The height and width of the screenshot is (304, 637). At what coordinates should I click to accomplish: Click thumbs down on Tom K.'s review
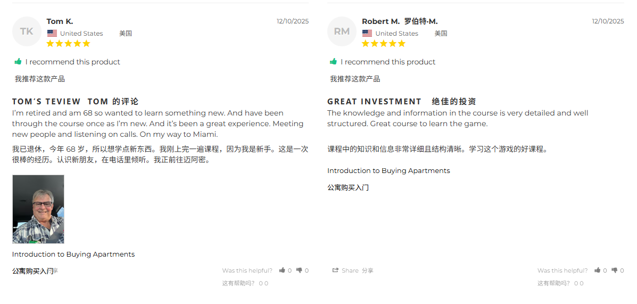tap(299, 270)
